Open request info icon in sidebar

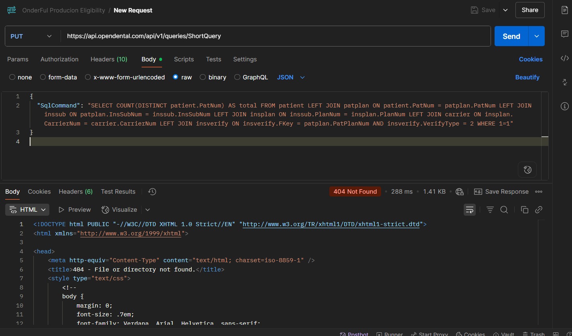pos(564,106)
